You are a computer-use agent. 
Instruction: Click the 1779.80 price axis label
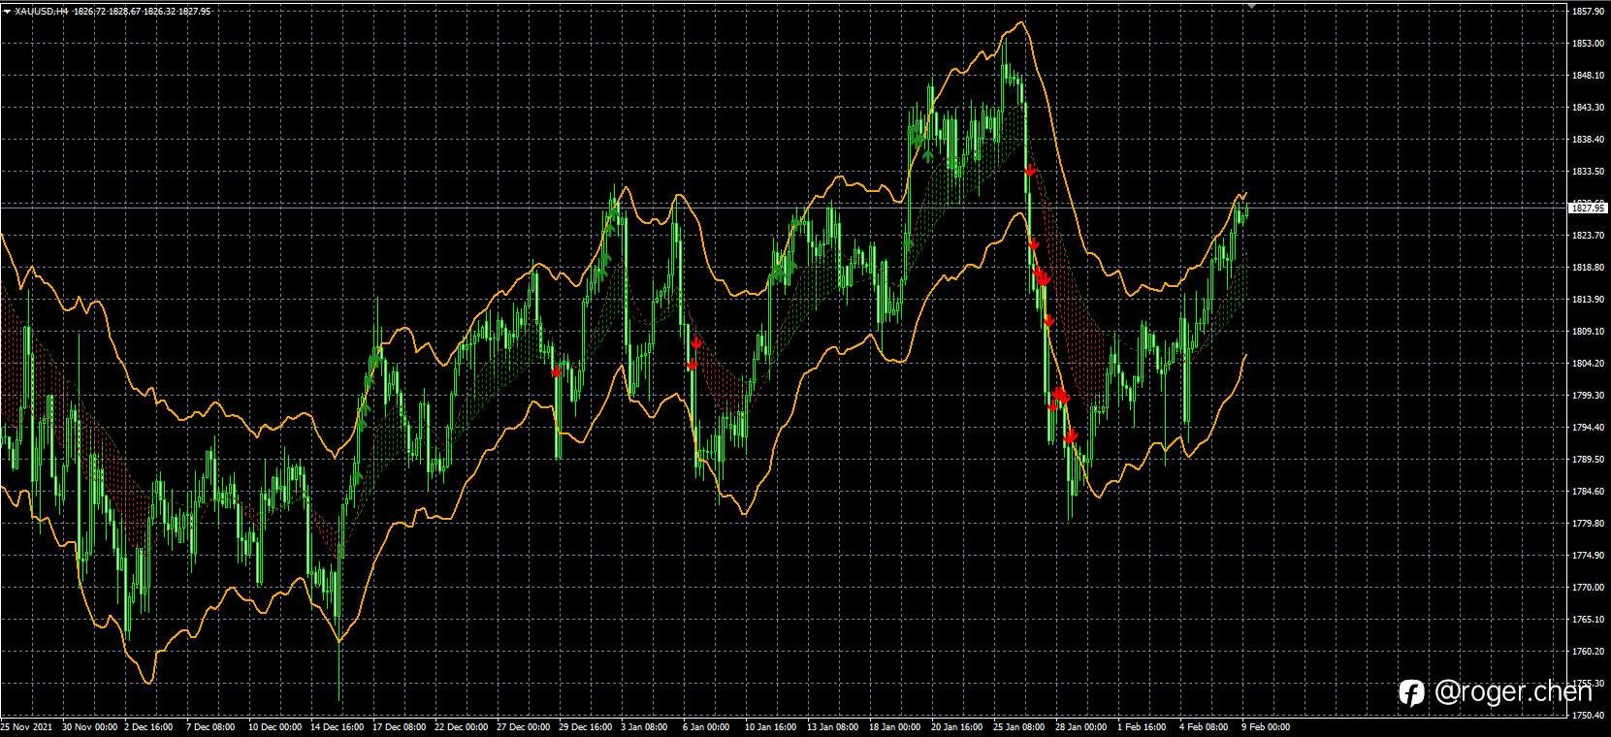1587,524
